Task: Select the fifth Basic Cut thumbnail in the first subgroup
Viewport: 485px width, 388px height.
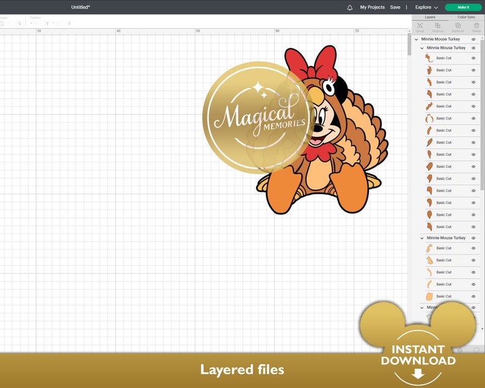Action: click(429, 106)
